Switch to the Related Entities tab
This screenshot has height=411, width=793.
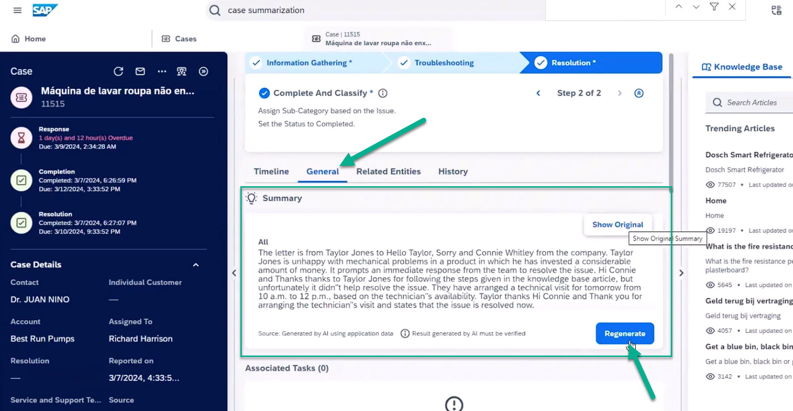[389, 171]
